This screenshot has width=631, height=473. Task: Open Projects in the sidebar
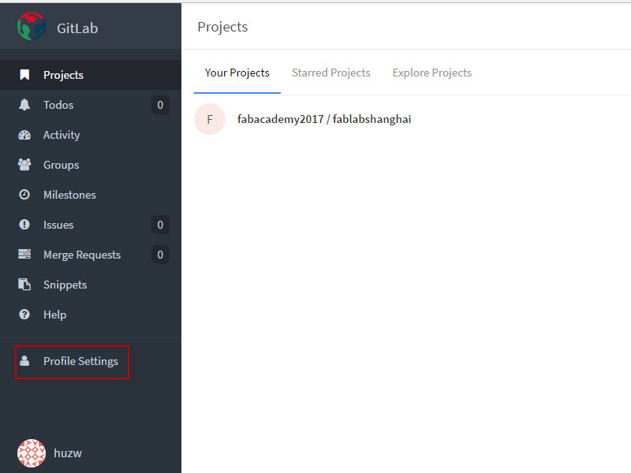(91, 75)
